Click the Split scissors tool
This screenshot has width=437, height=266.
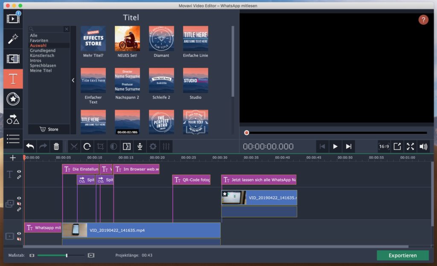74,146
